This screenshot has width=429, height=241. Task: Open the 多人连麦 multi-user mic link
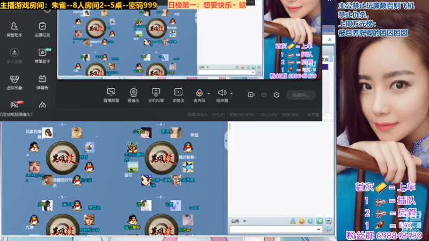[14, 56]
